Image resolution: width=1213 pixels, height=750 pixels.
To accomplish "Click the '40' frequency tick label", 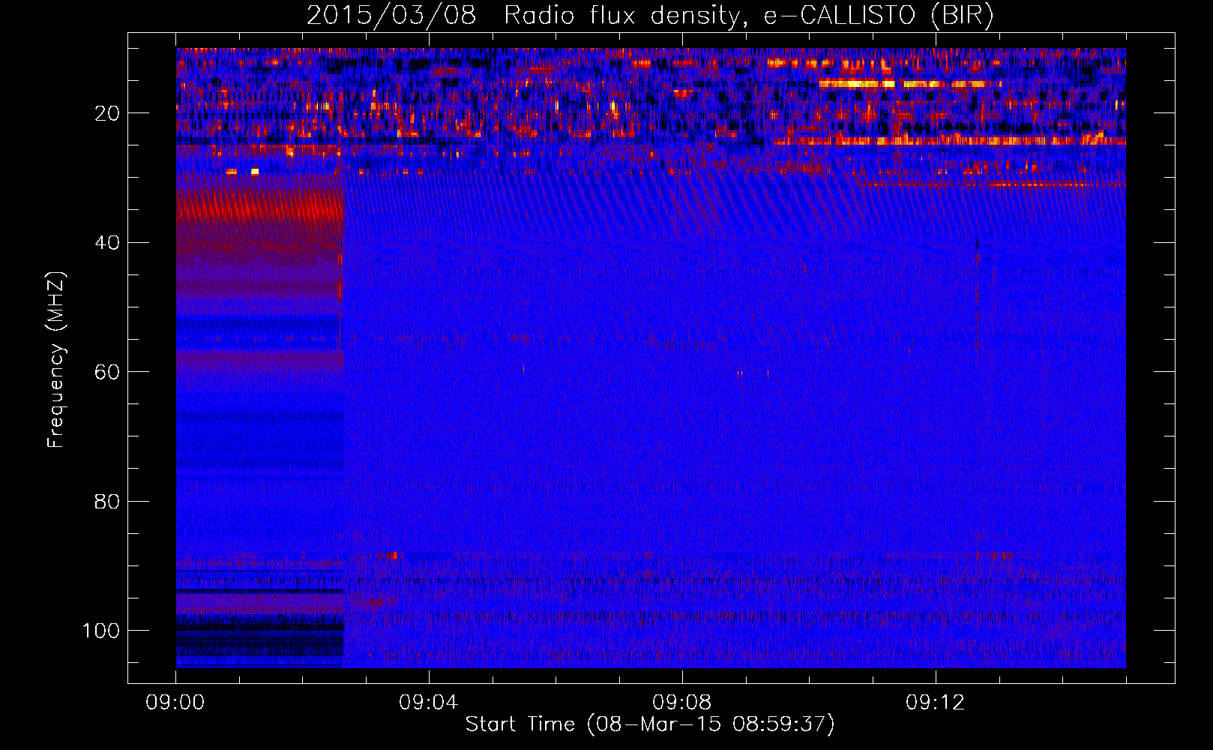I will 107,243.
